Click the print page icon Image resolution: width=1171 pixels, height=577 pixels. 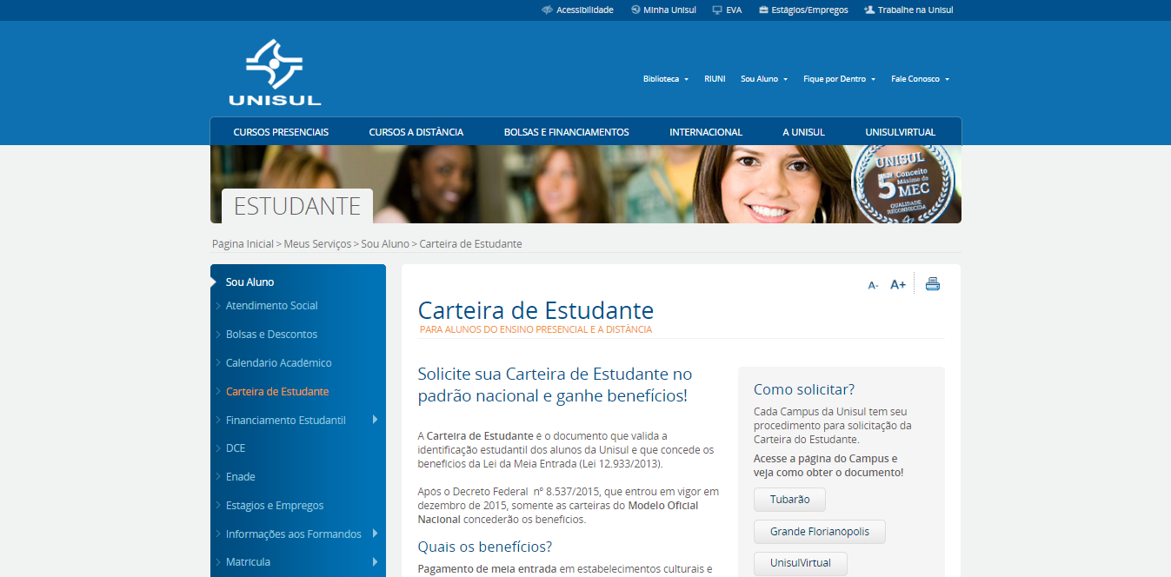pyautogui.click(x=933, y=284)
